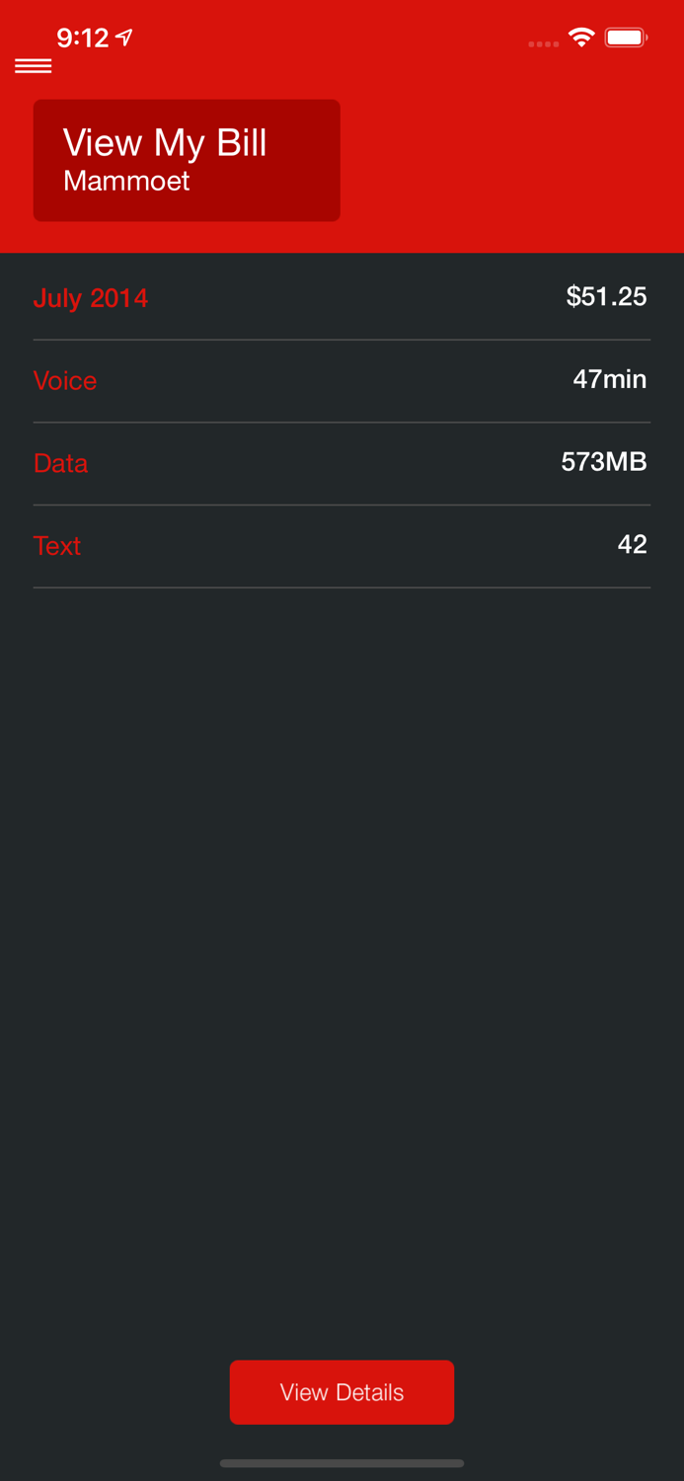Select the 573MB data value
This screenshot has height=1481, width=684.
603,461
